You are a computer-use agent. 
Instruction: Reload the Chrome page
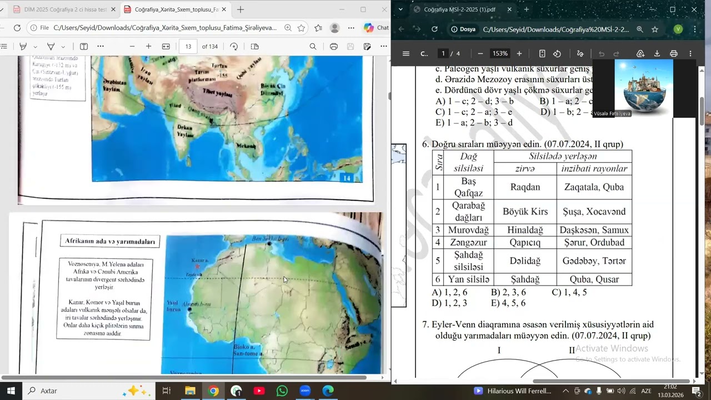pos(434,29)
